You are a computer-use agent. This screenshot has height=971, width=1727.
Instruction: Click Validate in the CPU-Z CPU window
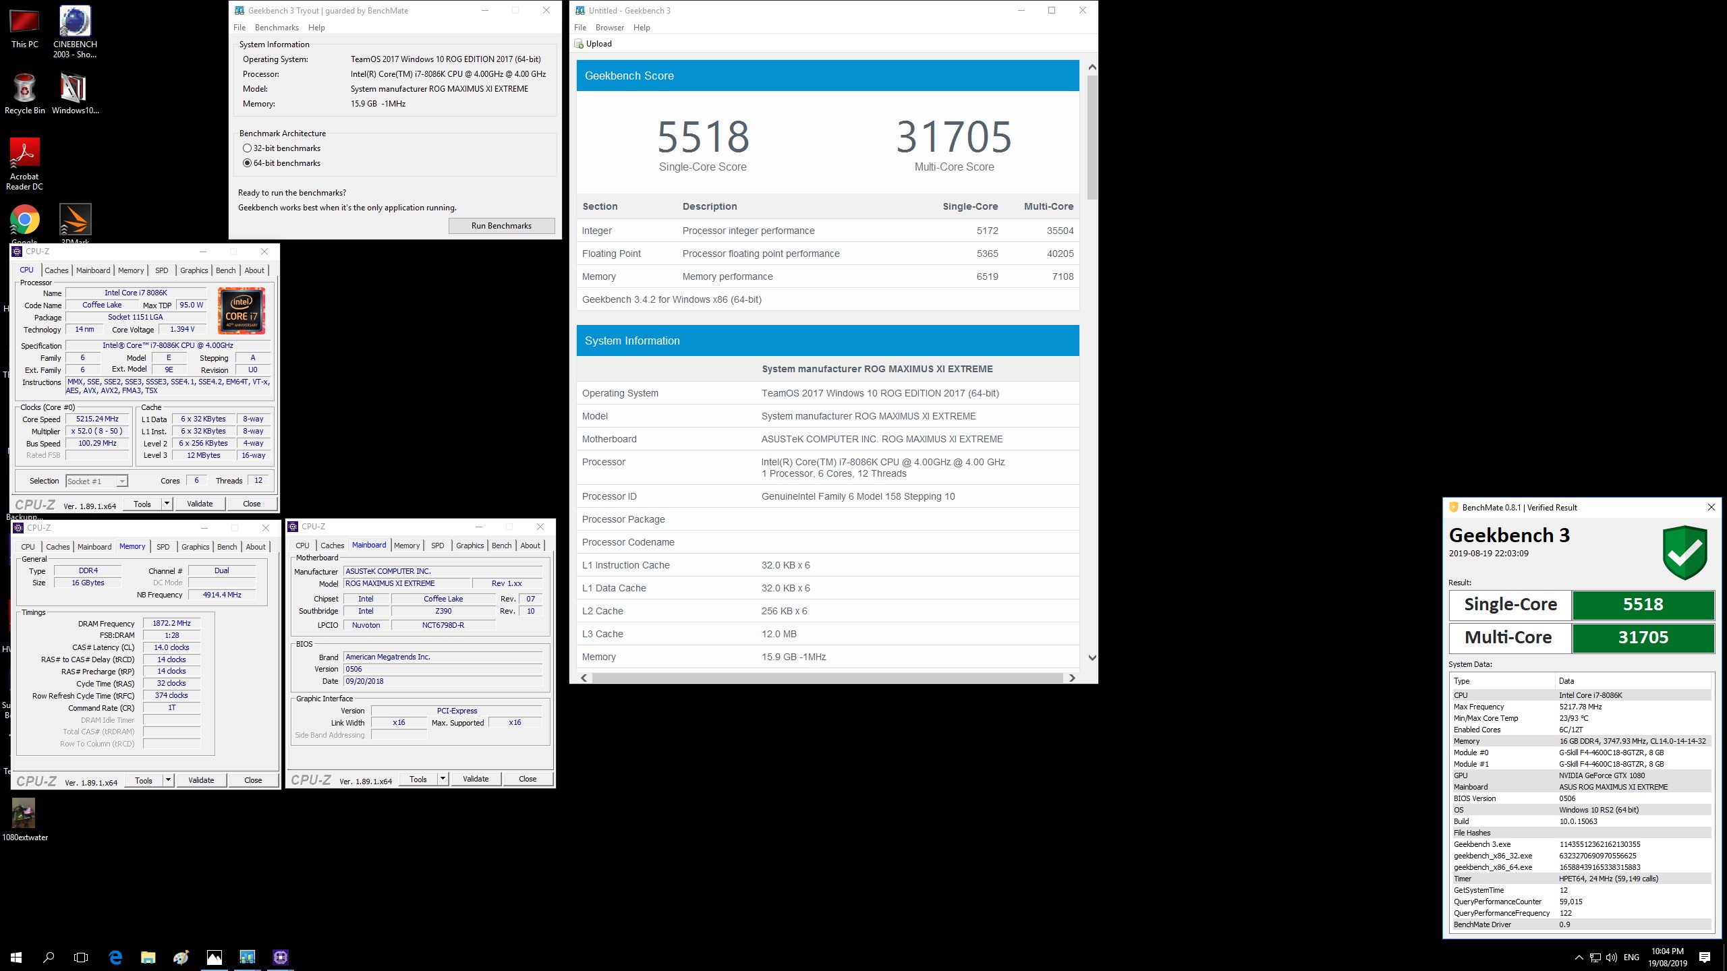(x=200, y=504)
